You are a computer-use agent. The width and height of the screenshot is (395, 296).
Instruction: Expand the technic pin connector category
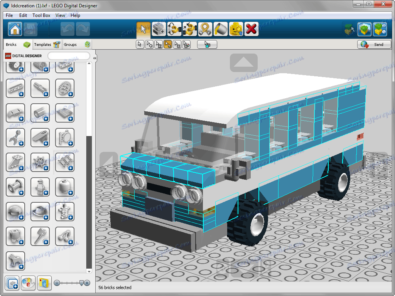coord(40,88)
